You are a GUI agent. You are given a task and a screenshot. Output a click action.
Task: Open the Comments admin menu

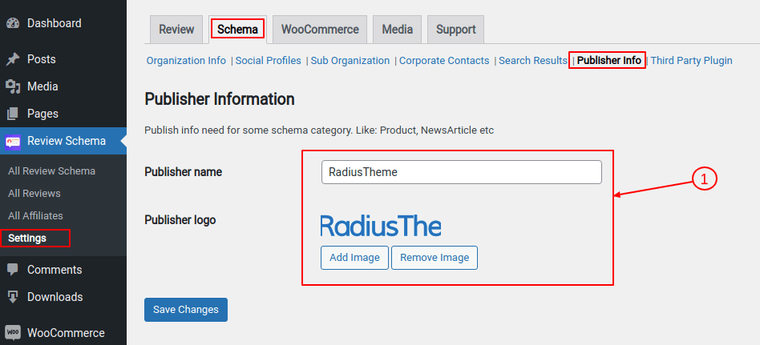(x=55, y=270)
